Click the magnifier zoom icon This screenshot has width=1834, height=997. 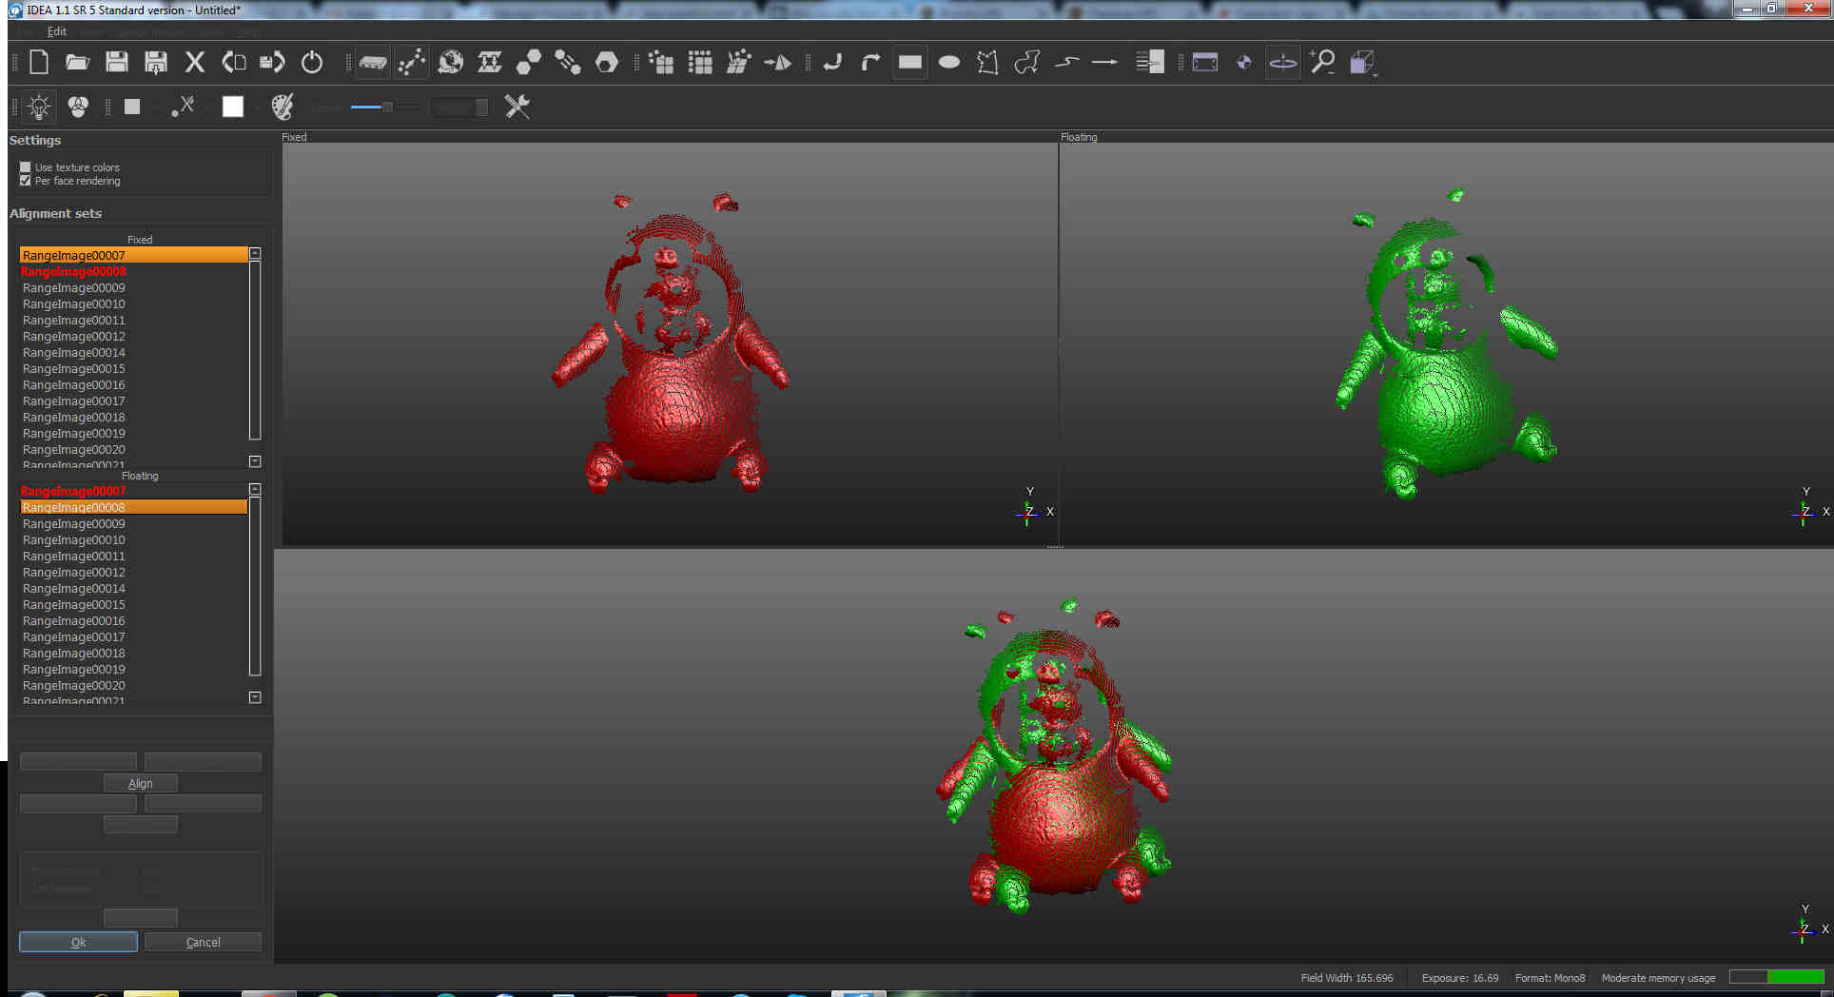(x=1322, y=63)
